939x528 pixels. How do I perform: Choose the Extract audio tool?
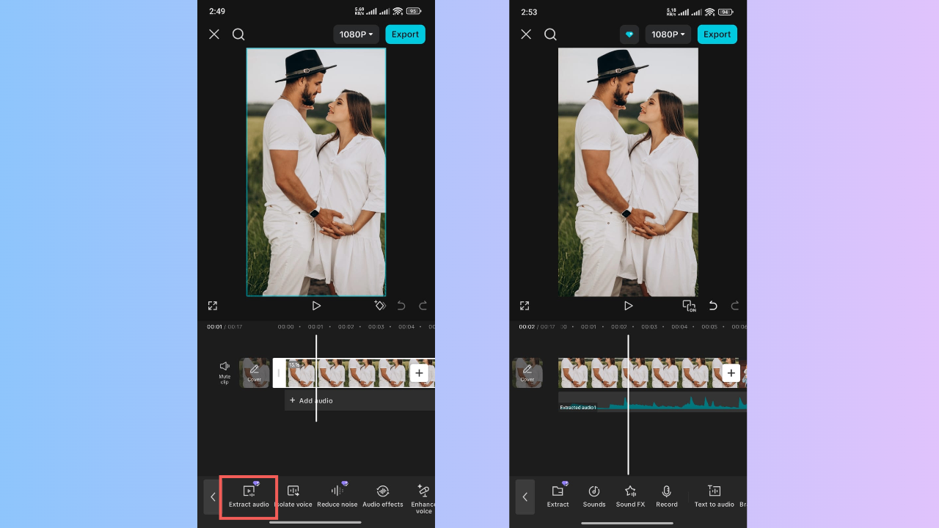[x=249, y=496]
